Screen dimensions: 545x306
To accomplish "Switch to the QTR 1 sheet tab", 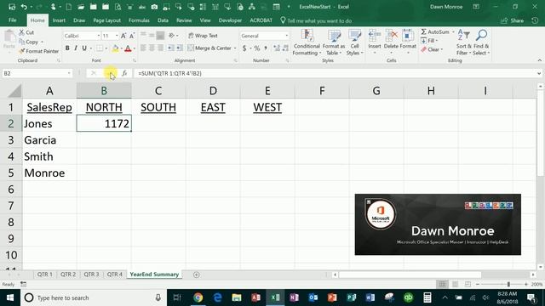I will (45, 275).
